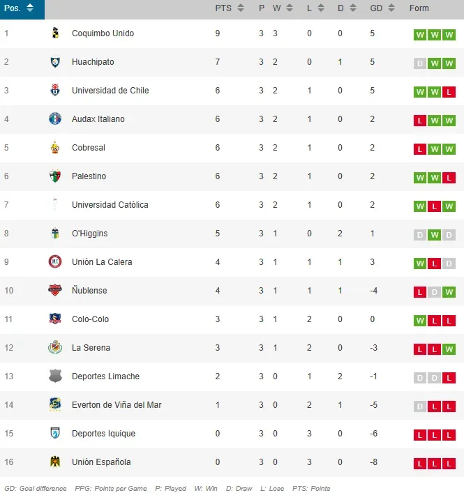Click the Everton de Viña del Mar logo
This screenshot has width=464, height=495.
pyautogui.click(x=55, y=405)
